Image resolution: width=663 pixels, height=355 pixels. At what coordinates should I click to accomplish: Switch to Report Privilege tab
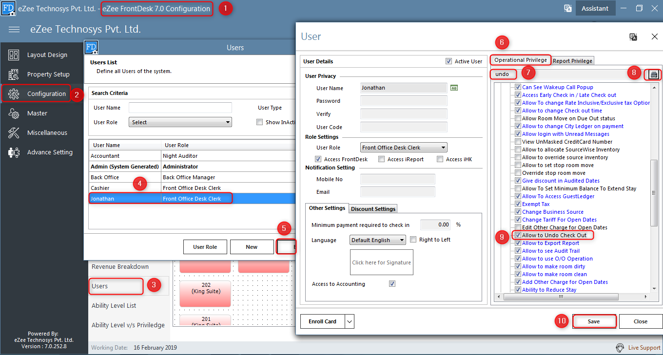pos(573,61)
